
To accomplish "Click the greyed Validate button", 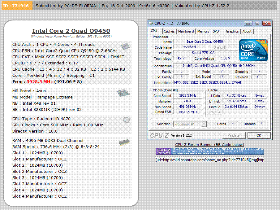I will [x=234, y=135].
